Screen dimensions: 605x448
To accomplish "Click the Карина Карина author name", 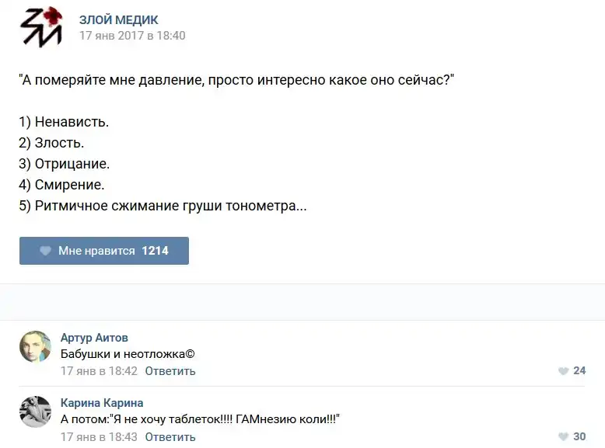I will [x=102, y=403].
